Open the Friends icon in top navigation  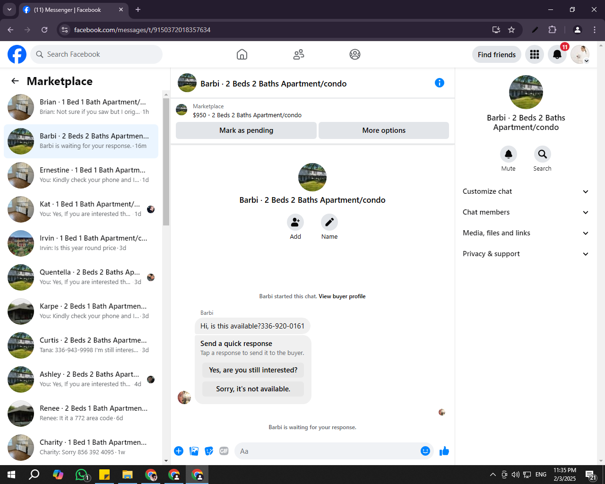tap(299, 54)
